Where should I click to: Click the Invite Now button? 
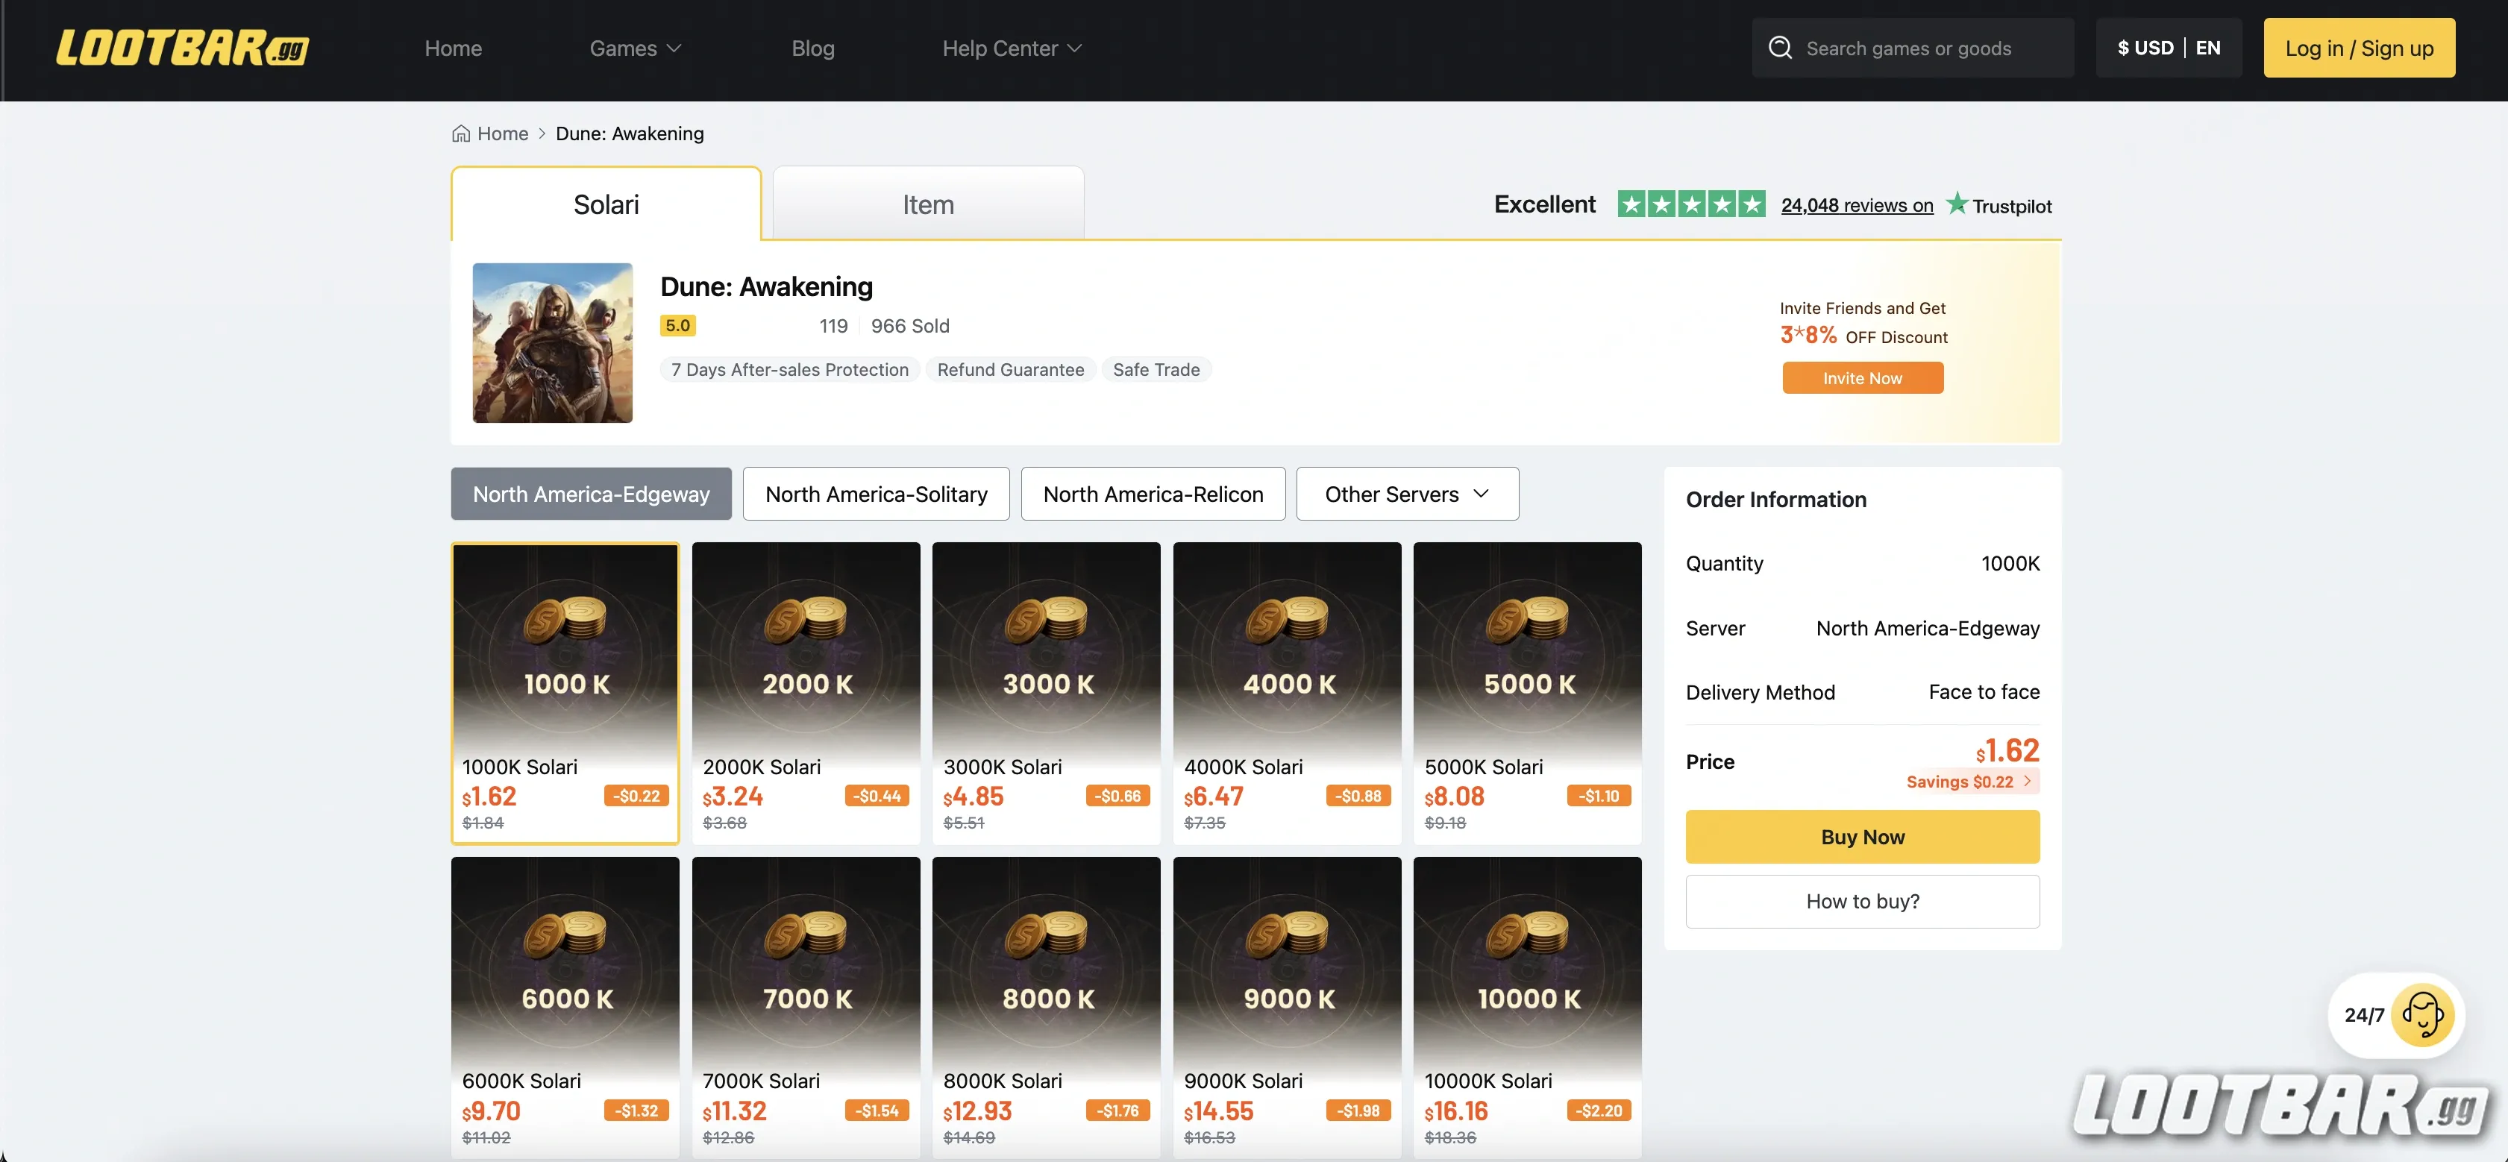point(1861,377)
